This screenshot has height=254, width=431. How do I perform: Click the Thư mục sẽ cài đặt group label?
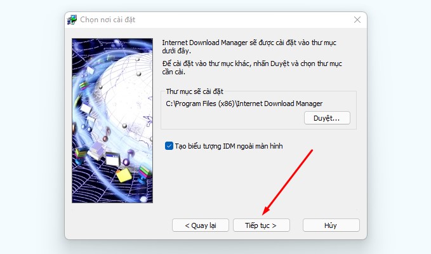[195, 91]
